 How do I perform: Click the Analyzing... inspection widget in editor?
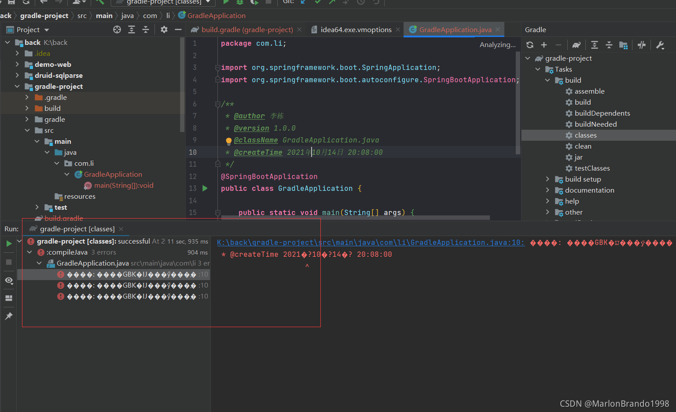(x=497, y=44)
